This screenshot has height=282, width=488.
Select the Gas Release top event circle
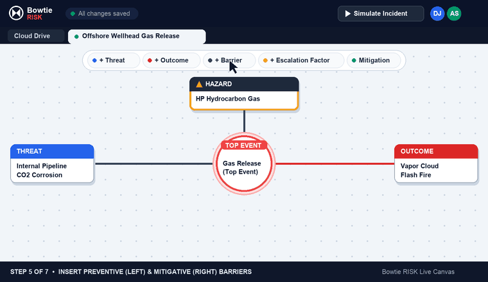coord(244,164)
